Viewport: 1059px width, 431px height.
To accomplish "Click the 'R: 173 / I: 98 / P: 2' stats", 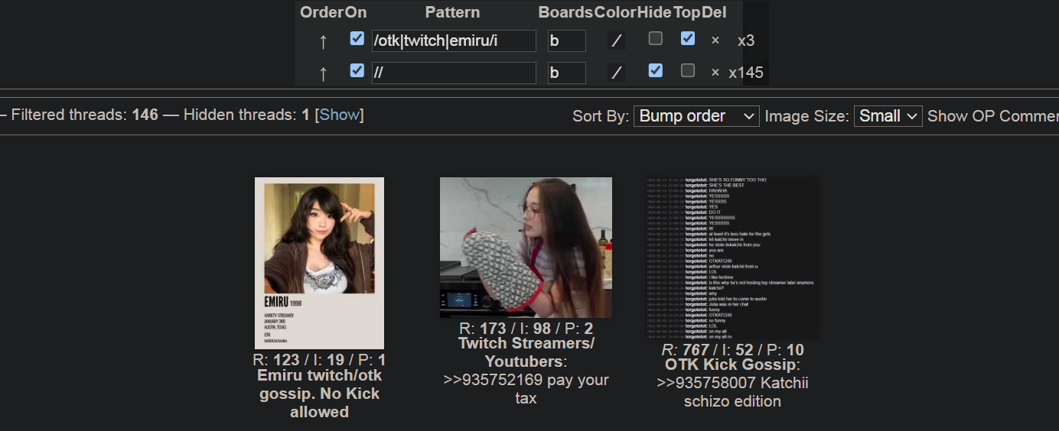I will 526,329.
